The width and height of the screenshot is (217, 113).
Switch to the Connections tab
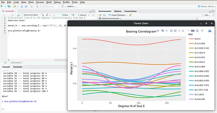click(x=131, y=11)
